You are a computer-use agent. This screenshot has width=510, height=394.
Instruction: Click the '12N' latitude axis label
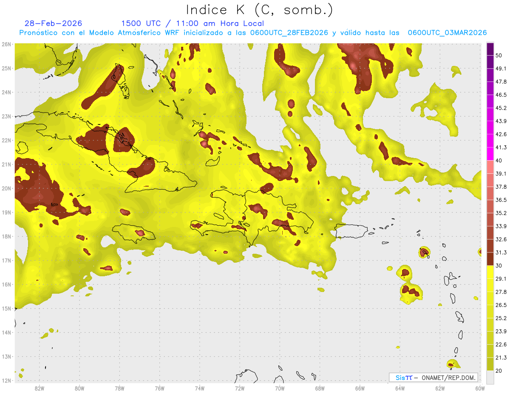click(6, 380)
